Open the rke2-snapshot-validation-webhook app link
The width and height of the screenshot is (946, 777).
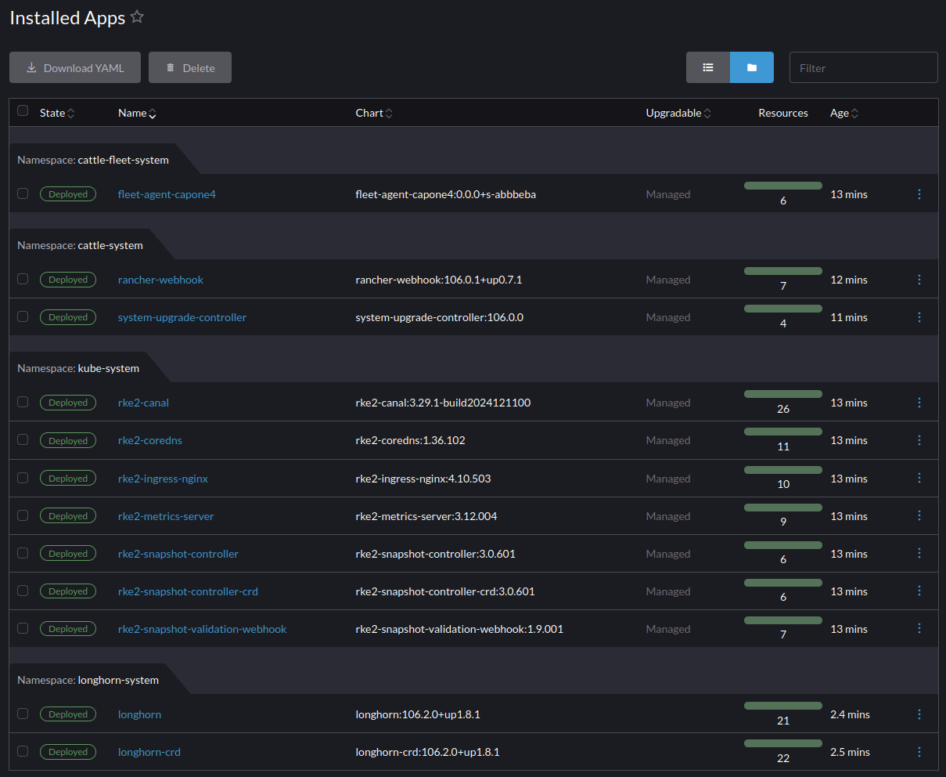point(203,629)
